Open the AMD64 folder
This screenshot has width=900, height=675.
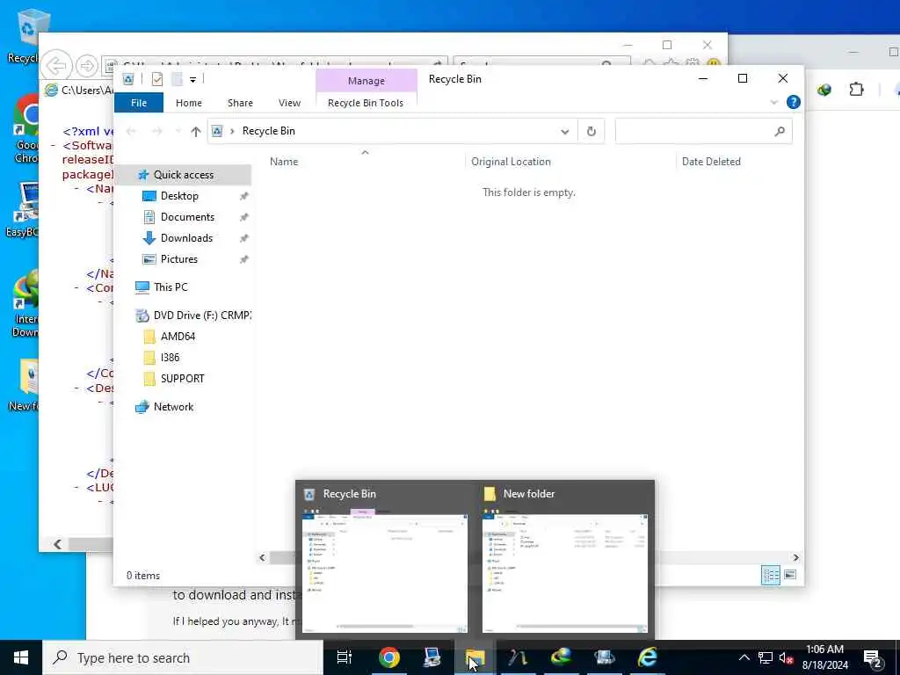178,337
